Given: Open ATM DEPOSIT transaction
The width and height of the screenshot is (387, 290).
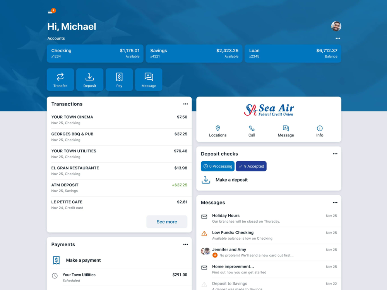Looking at the screenshot, I should [119, 188].
